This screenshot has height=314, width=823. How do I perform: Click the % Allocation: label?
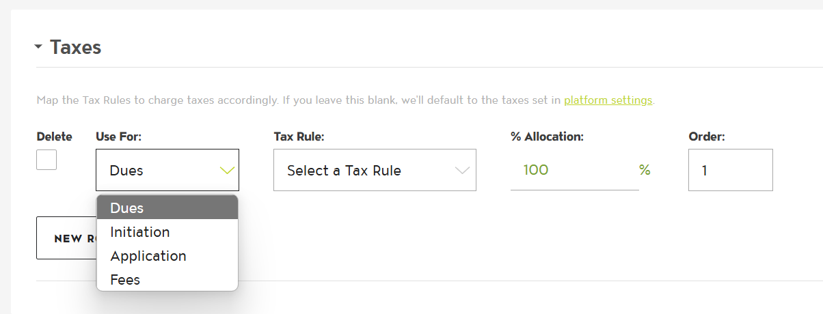click(x=547, y=137)
